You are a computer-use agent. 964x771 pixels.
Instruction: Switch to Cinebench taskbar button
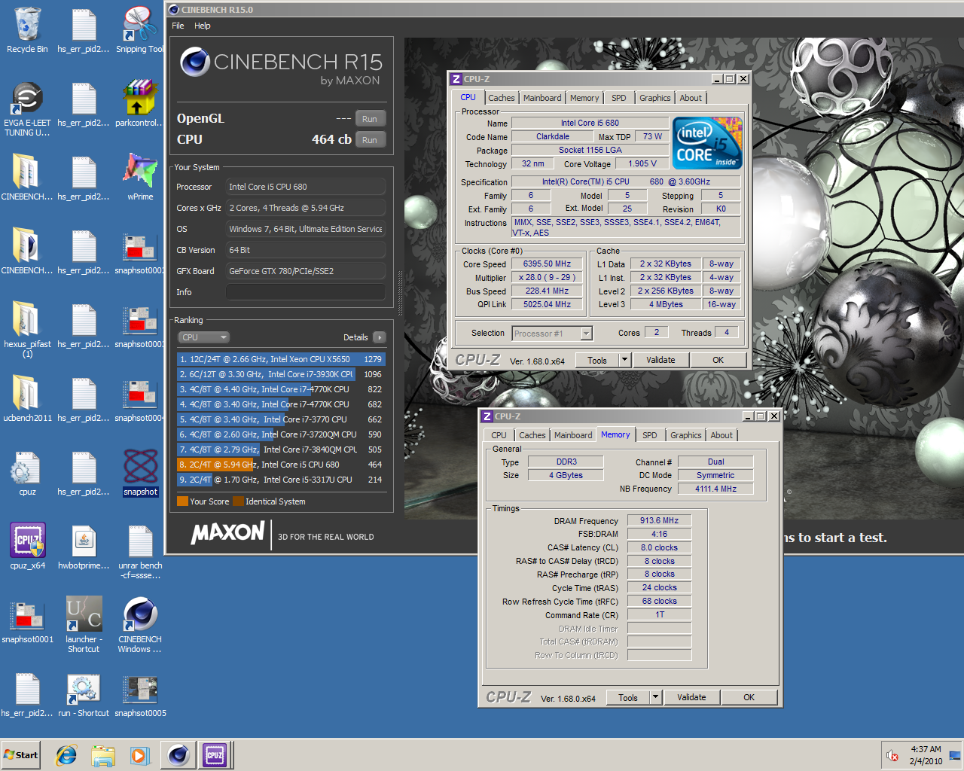(x=178, y=754)
